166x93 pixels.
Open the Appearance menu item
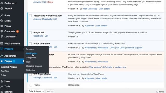tap(10, 56)
